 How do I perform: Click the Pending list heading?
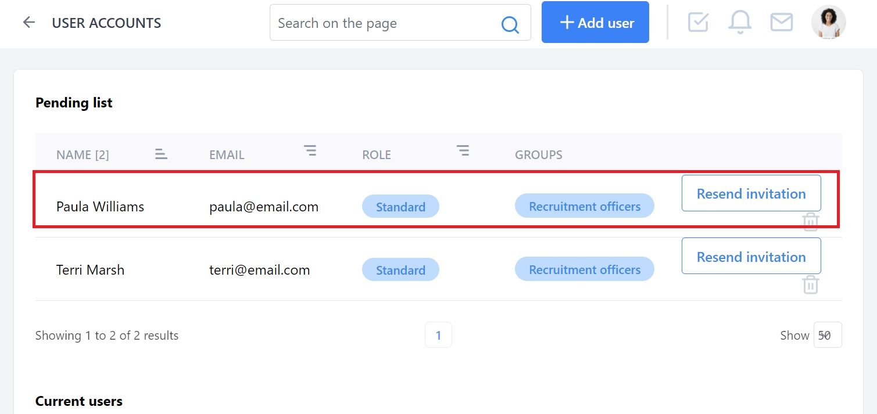tap(74, 102)
